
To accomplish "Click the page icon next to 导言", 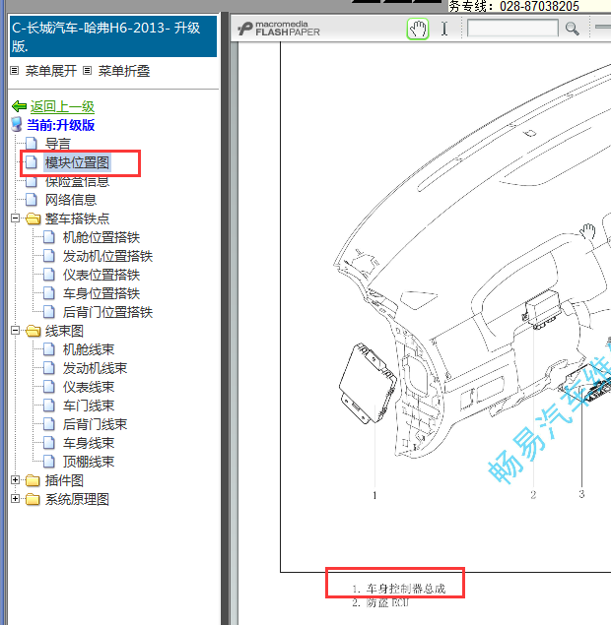I will (x=32, y=144).
